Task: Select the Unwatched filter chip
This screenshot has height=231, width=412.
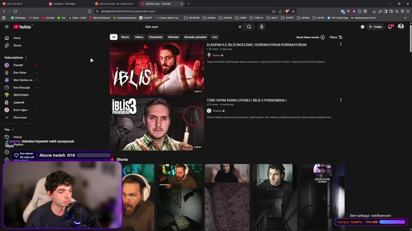Action: tap(155, 37)
